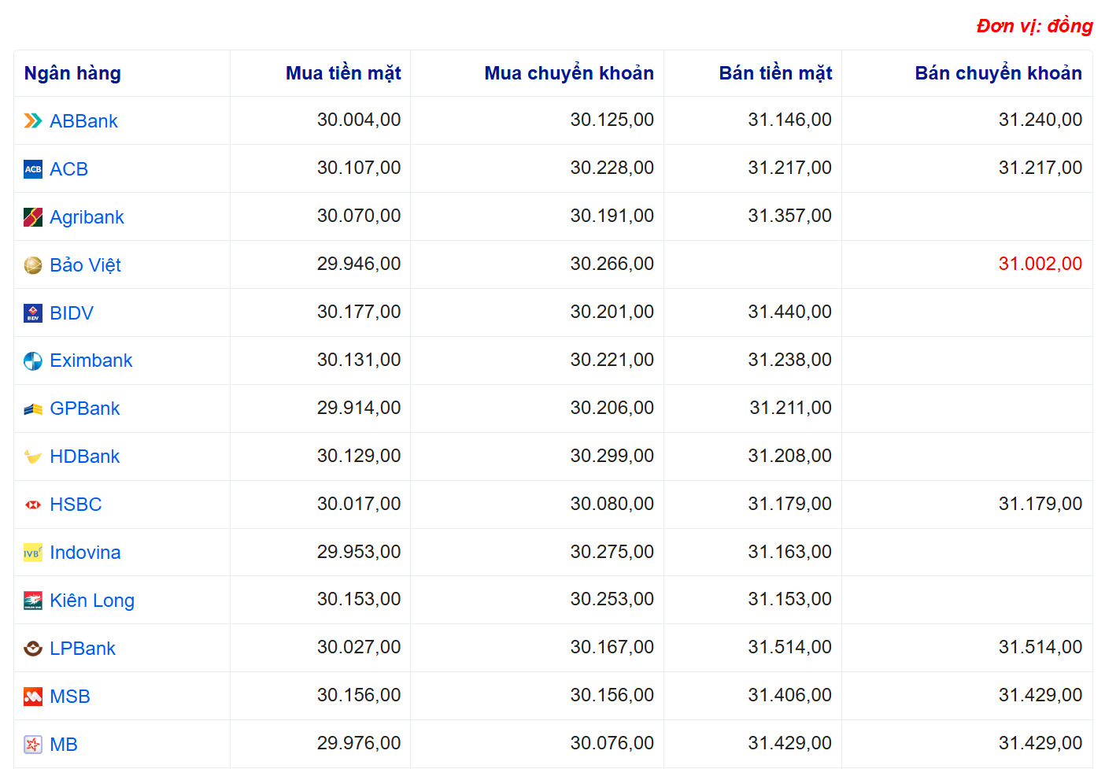Screen dimensions: 1105x769
Task: Open the MB bank link
Action: point(64,745)
